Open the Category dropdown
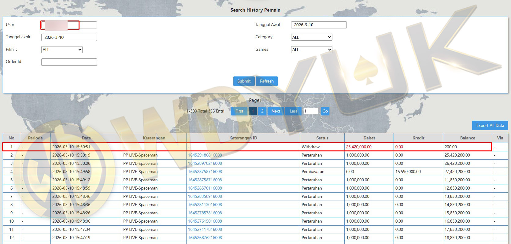 (x=311, y=37)
